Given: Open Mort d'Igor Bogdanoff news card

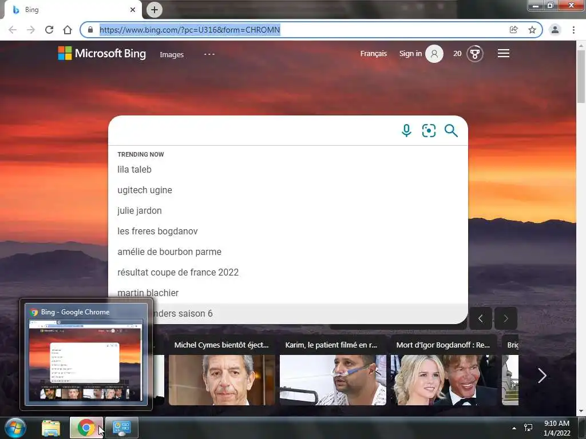Looking at the screenshot, I should pos(444,370).
